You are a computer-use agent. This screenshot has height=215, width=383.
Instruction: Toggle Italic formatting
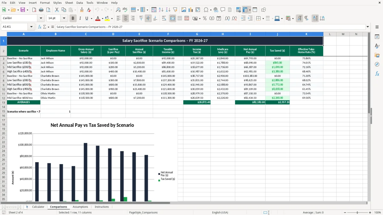click(x=80, y=18)
